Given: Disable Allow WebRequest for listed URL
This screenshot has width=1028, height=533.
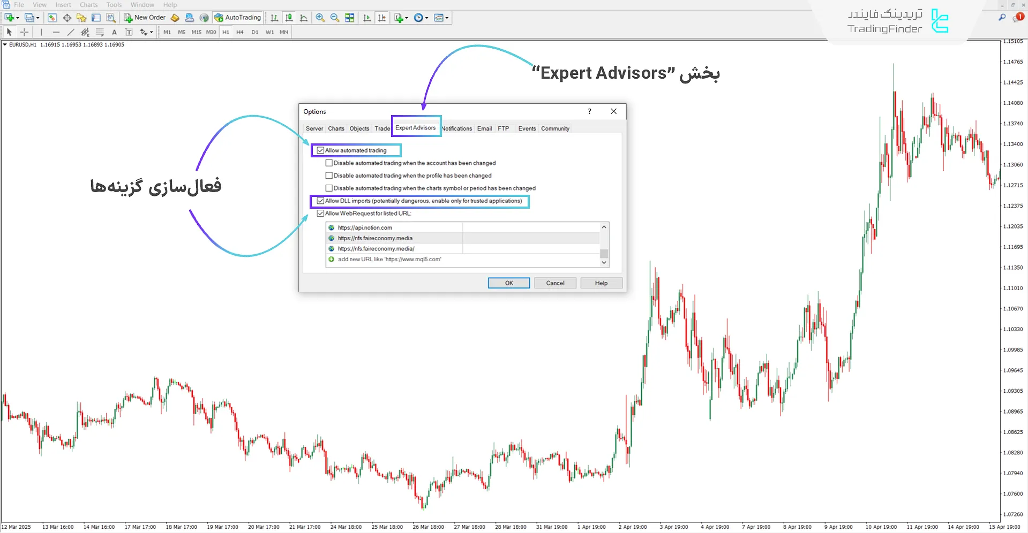Looking at the screenshot, I should pos(320,214).
